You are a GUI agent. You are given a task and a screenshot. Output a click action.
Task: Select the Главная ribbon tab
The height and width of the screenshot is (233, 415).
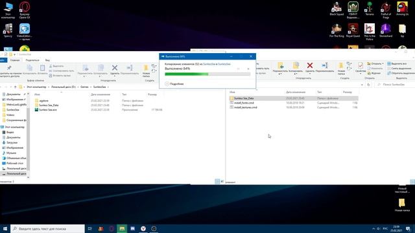(15, 60)
